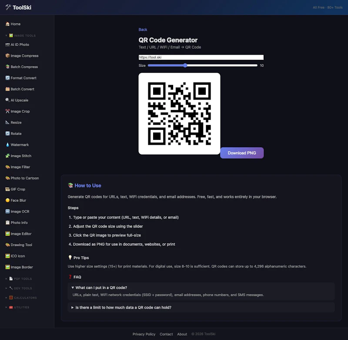The height and width of the screenshot is (340, 348).
Task: Collapse the Image Tools section
Action: pos(20,36)
